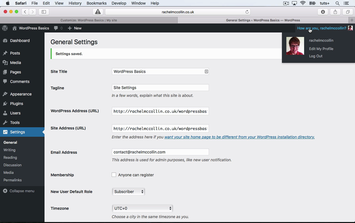Show all tabs overview button
The image size is (355, 223).
[348, 12]
